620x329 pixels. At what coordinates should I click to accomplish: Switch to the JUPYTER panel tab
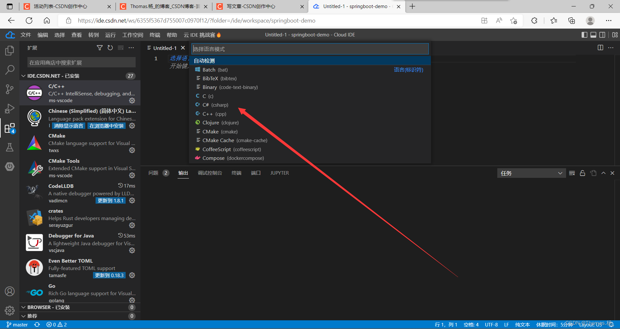click(280, 173)
